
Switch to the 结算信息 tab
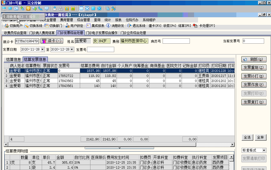[13, 59]
